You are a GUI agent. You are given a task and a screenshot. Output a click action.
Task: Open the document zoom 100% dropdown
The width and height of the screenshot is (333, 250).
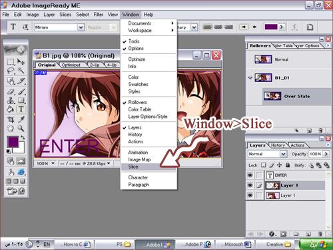[53, 163]
